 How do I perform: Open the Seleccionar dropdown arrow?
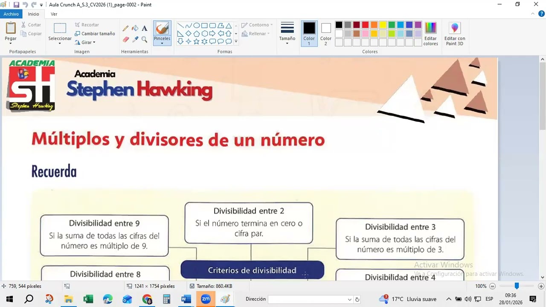60,43
